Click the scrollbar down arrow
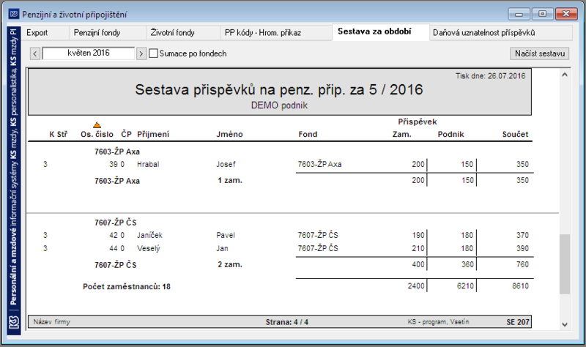 tap(565, 324)
